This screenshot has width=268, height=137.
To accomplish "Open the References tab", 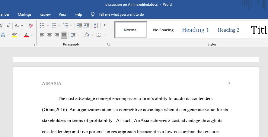I will [x=5, y=14].
